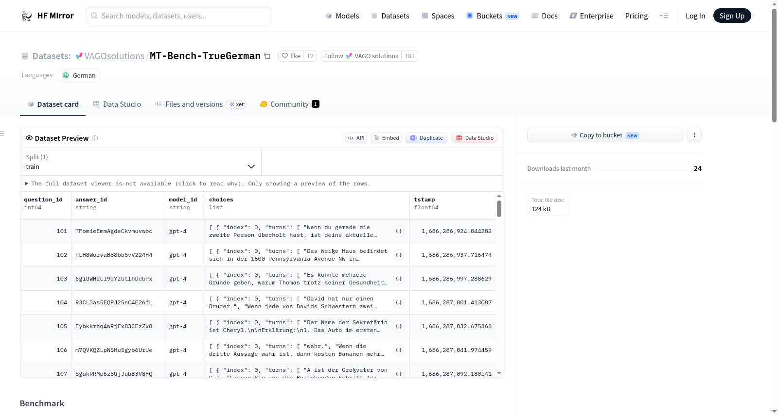Go to Datasets in the top navigation
The image size is (778, 416).
click(x=390, y=16)
